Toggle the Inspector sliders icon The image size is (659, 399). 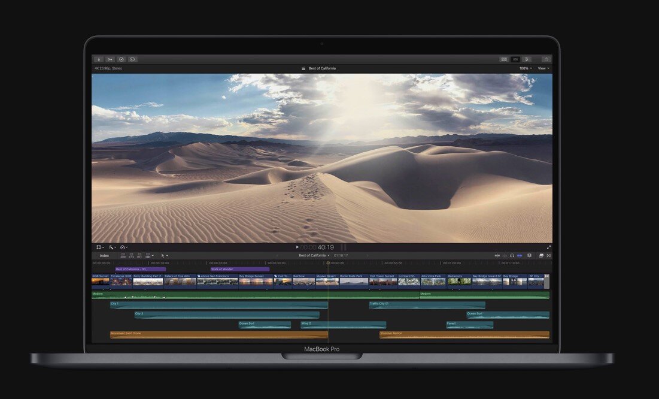[527, 59]
